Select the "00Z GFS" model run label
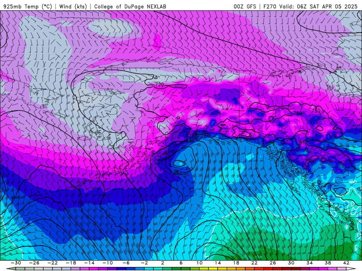 point(245,6)
